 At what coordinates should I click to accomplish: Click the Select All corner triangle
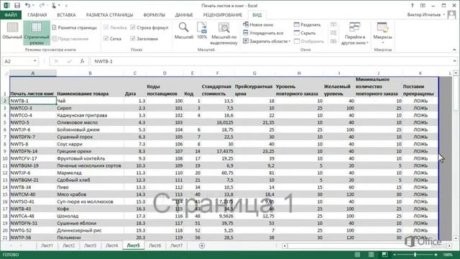point(6,73)
